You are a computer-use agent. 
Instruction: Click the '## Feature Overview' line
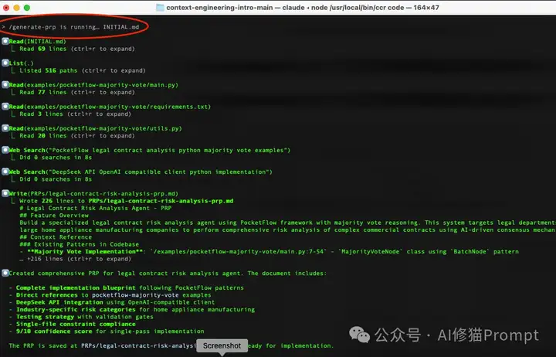point(54,216)
